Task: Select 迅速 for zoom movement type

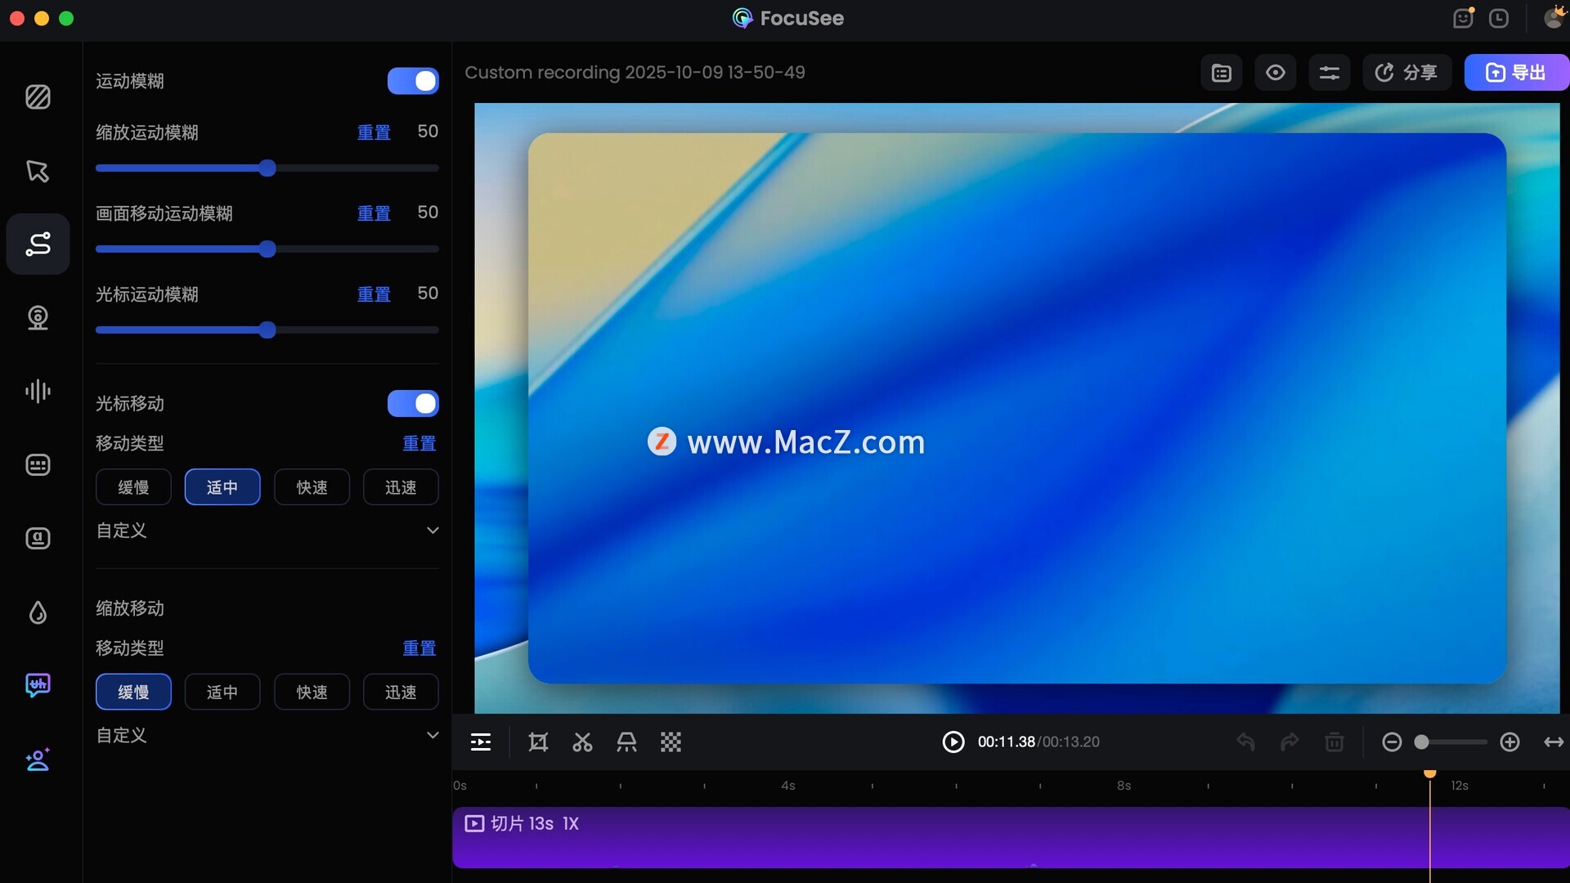Action: (x=401, y=693)
